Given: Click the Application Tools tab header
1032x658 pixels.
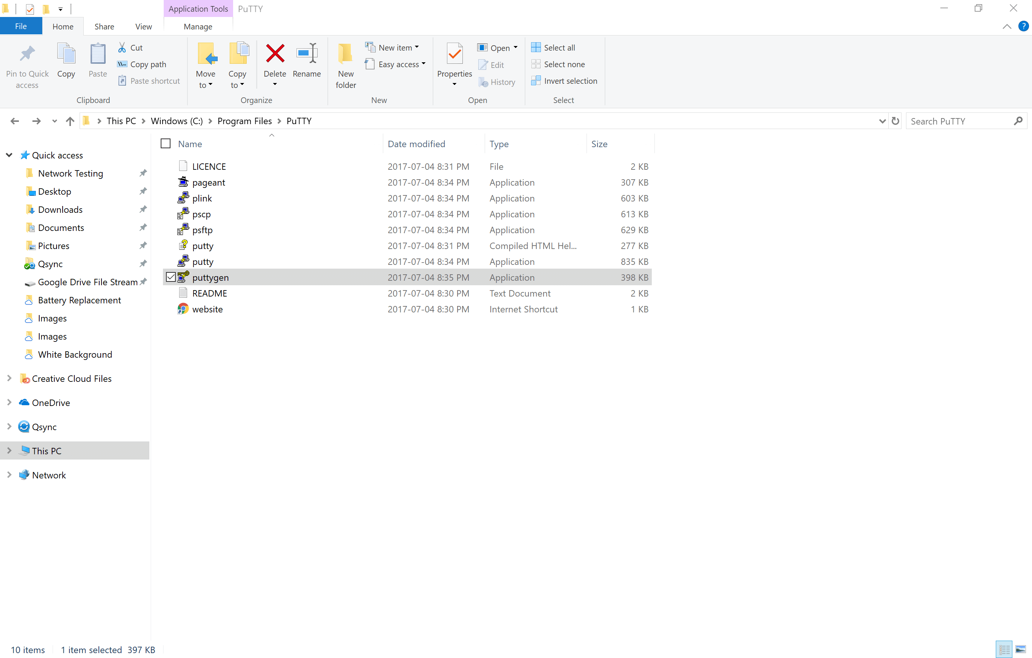Looking at the screenshot, I should click(x=198, y=9).
